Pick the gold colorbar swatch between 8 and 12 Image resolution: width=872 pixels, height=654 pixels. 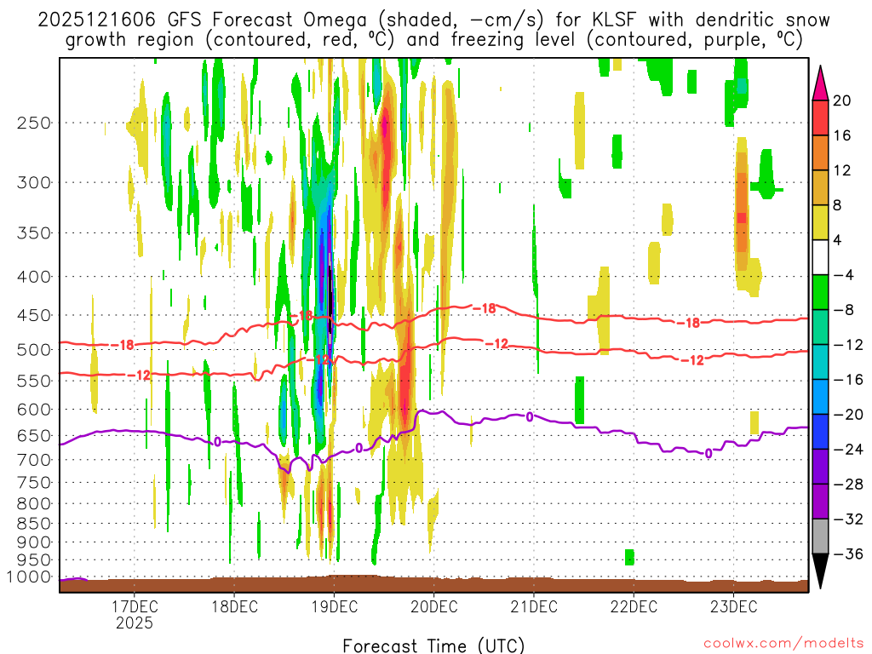click(820, 188)
